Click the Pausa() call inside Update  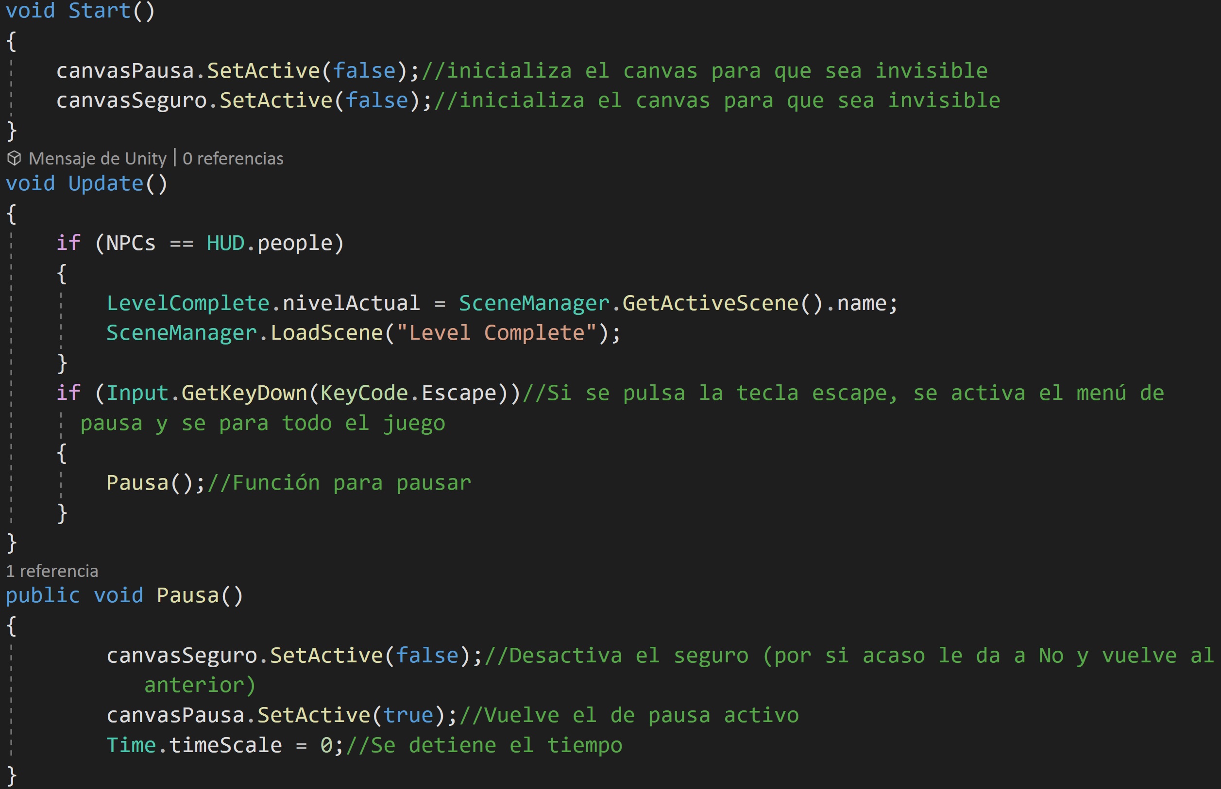tap(137, 483)
